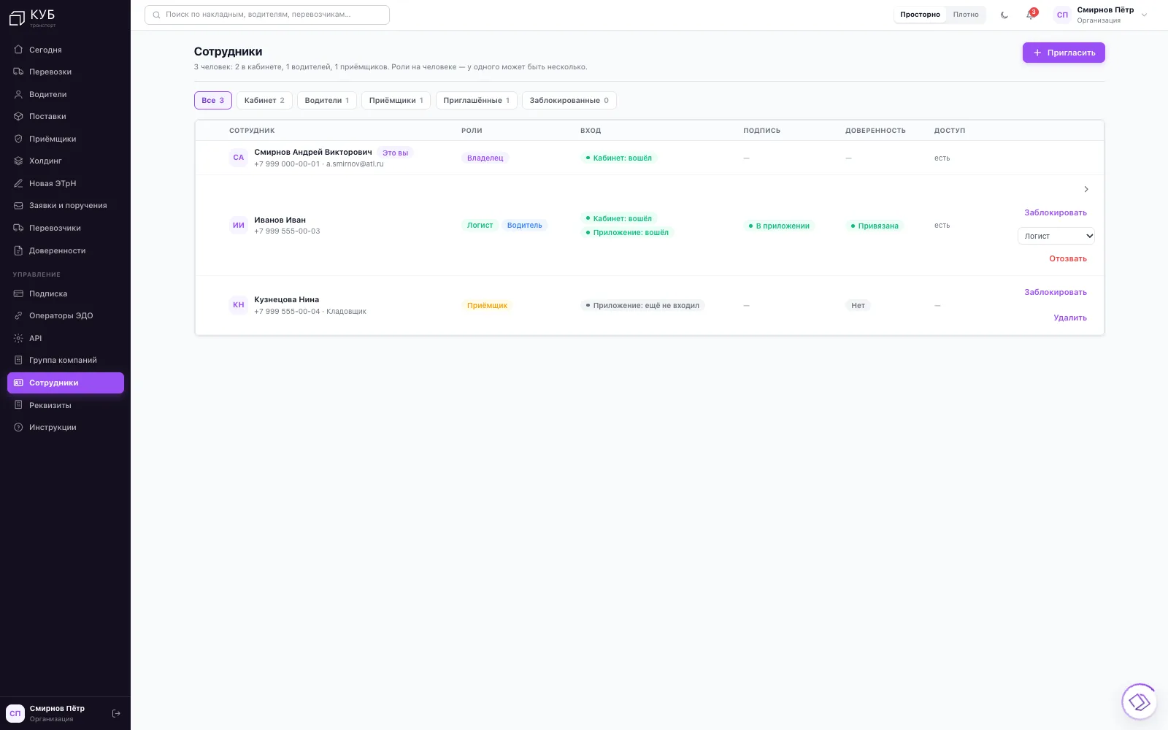Click the Владелец role badge
Screen dimensions: 1168x730
pyautogui.click(x=485, y=158)
